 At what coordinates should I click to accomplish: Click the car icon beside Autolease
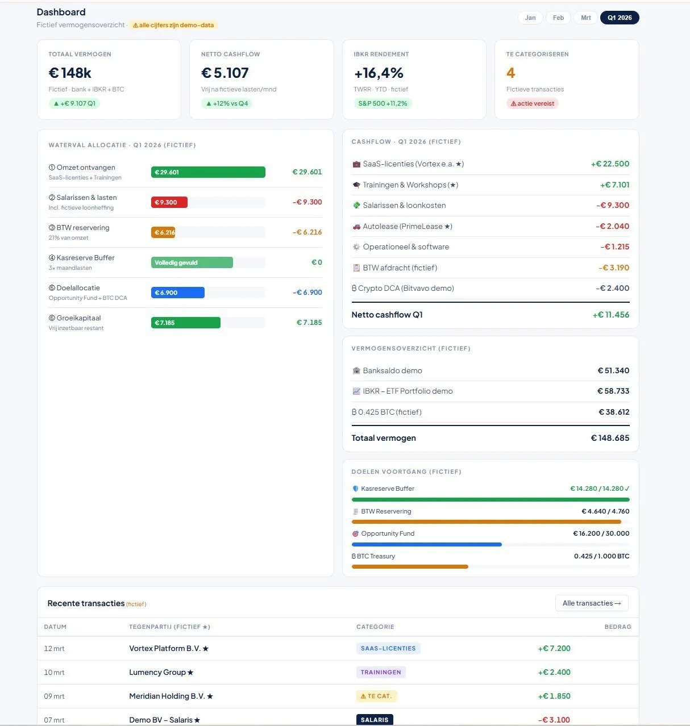point(356,227)
